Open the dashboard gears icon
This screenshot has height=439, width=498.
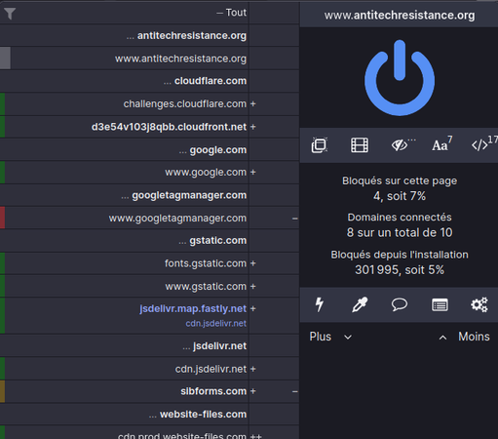pyautogui.click(x=479, y=304)
